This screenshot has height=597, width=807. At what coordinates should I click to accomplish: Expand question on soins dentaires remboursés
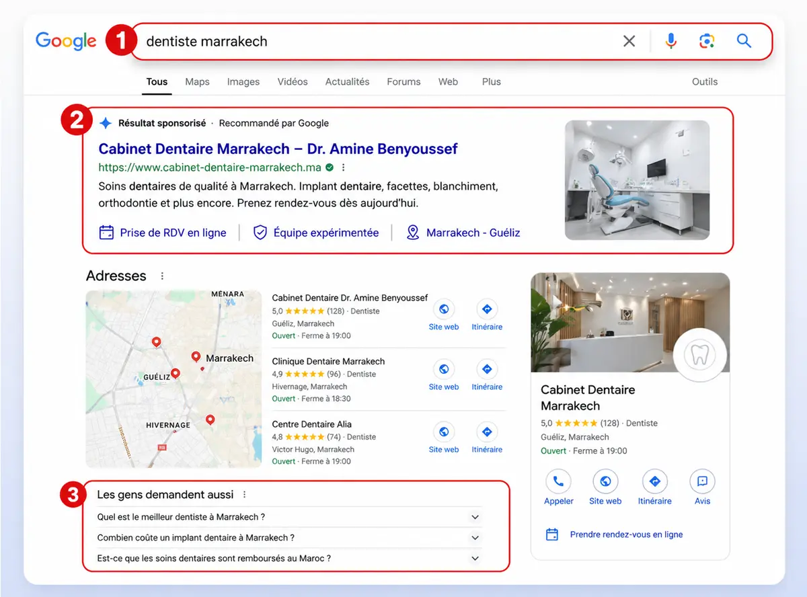pyautogui.click(x=289, y=559)
